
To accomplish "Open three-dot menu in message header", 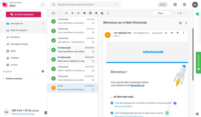I will (184, 33).
